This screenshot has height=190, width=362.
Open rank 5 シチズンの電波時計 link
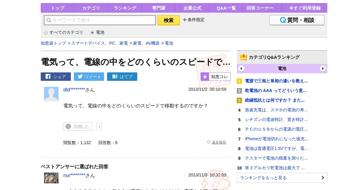point(276,119)
